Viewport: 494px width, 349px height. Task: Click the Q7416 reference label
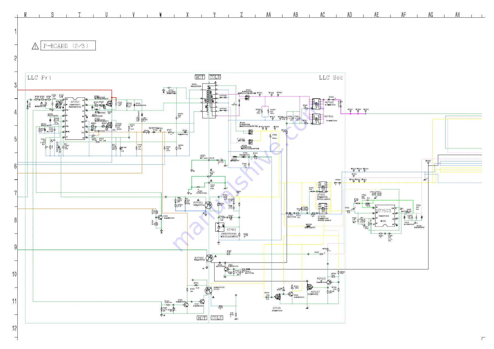322,279
